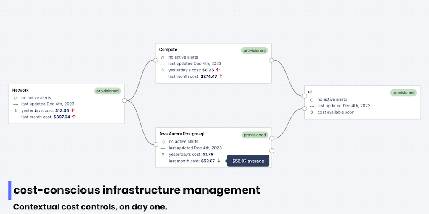Viewport: 429px width, 214px height.
Task: Click the $56.07 average tooltip
Action: pyautogui.click(x=248, y=161)
